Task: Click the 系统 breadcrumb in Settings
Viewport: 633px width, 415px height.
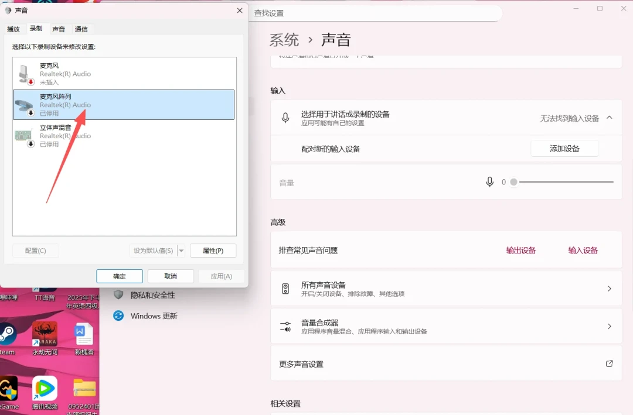Action: pyautogui.click(x=284, y=40)
